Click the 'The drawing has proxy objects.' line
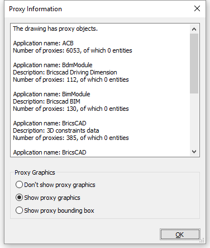This screenshot has height=248, width=210. coord(55,29)
